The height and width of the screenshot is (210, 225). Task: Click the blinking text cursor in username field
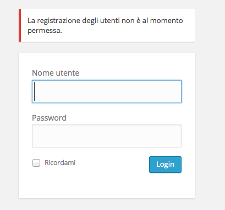[x=34, y=92]
